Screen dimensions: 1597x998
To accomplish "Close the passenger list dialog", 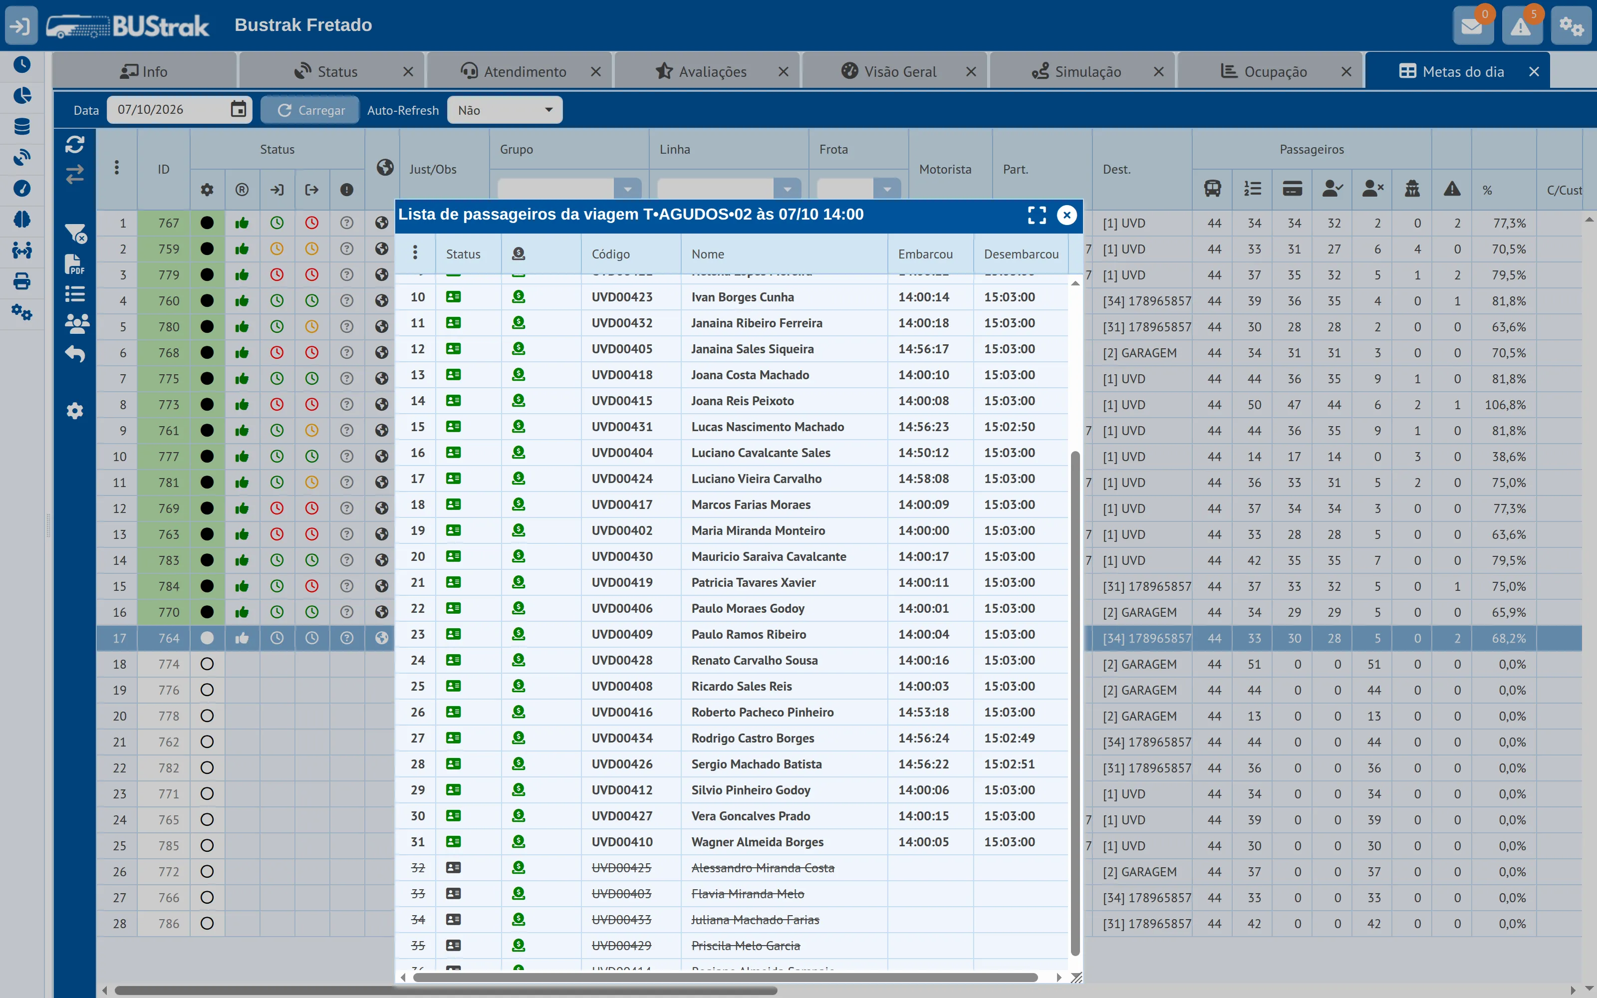I will (x=1066, y=215).
